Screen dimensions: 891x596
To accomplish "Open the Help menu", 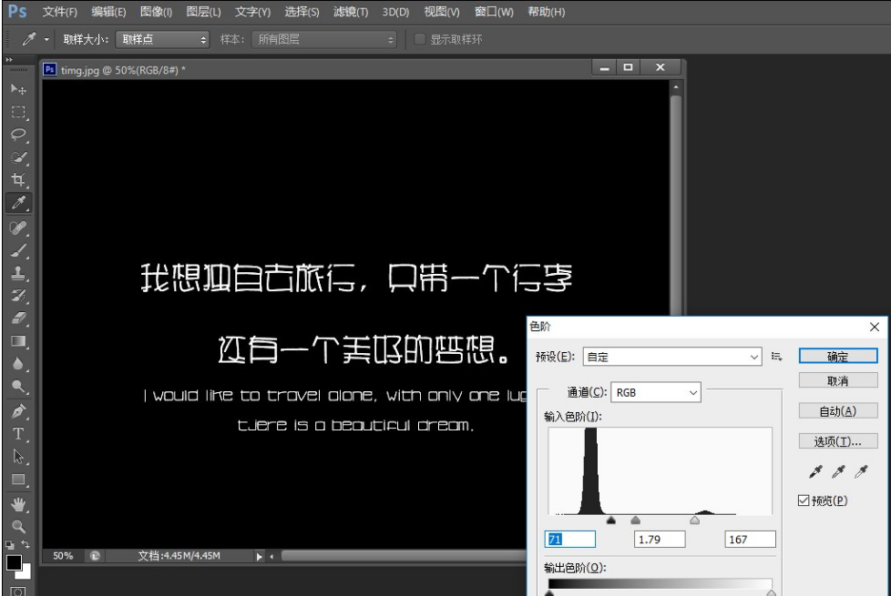I will pos(546,11).
